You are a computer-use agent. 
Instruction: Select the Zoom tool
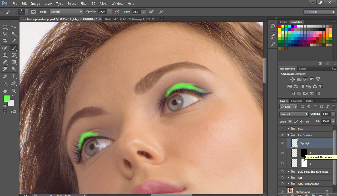(14, 91)
